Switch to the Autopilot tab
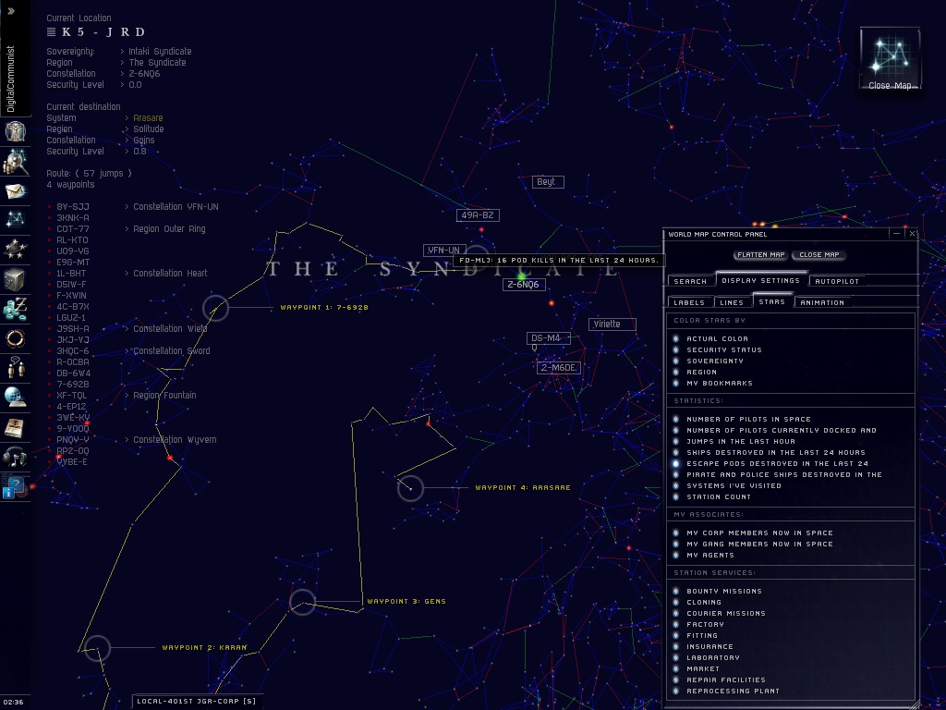 pos(837,281)
